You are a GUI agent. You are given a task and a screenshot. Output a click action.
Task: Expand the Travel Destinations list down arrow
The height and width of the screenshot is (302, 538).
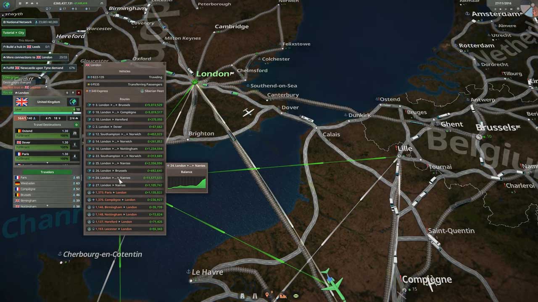coord(47,163)
